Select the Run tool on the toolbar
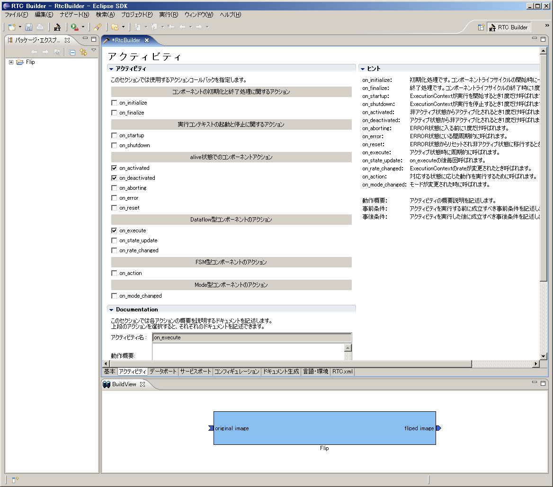This screenshot has width=553, height=487. (x=73, y=27)
